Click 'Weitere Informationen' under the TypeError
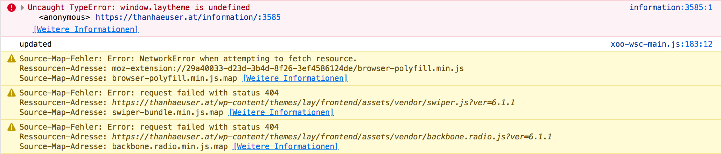This screenshot has width=721, height=154. tap(86, 29)
